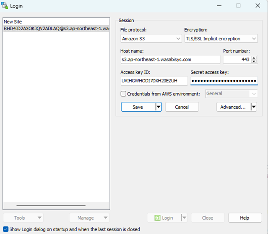The height and width of the screenshot is (234, 268).
Task: Click the Help button
Action: pyautogui.click(x=245, y=218)
